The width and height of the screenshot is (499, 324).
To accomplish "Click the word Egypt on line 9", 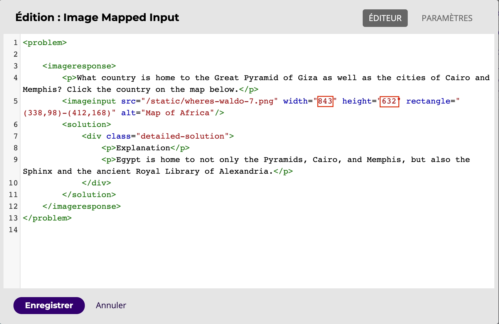I will 128,160.
